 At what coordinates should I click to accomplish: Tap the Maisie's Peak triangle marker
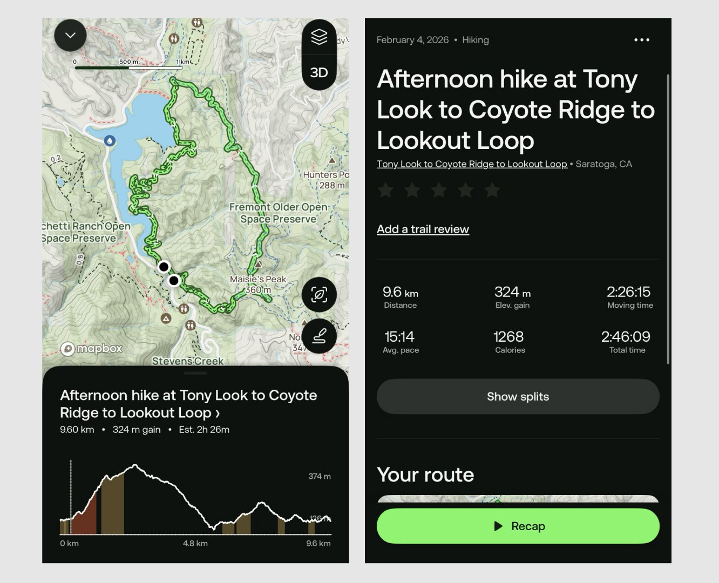click(259, 265)
